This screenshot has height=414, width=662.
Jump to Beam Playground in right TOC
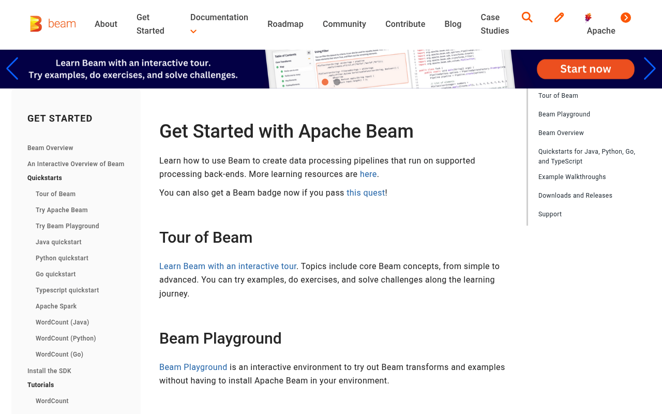click(564, 114)
